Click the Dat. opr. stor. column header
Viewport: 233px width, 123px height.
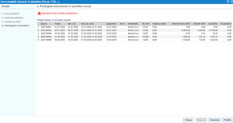pos(88,24)
